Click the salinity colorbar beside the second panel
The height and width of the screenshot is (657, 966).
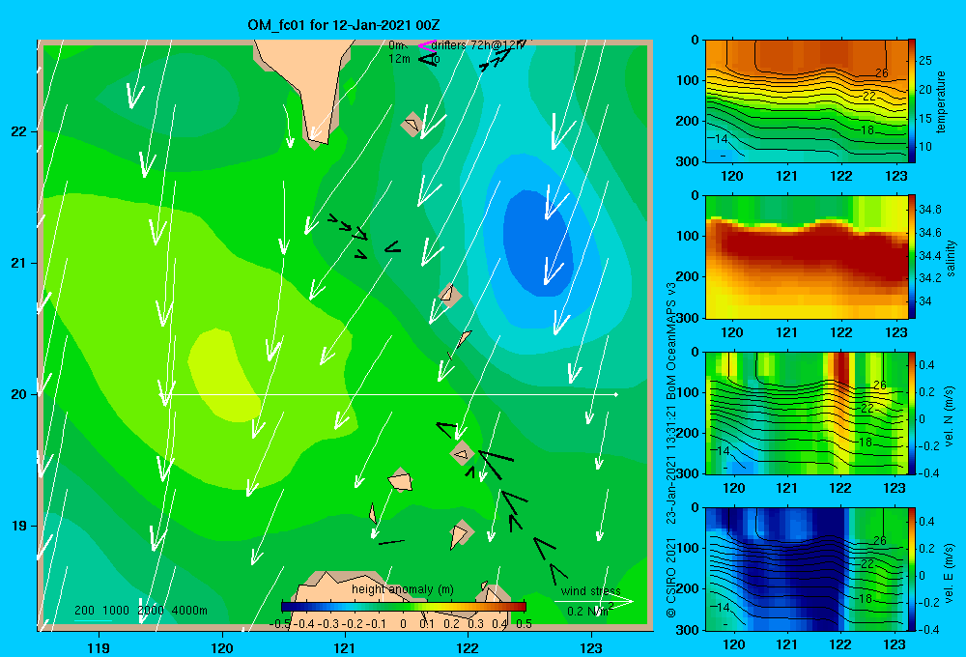[912, 256]
